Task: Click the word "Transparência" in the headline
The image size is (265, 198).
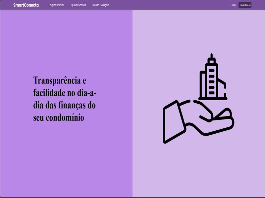Action: (x=57, y=81)
